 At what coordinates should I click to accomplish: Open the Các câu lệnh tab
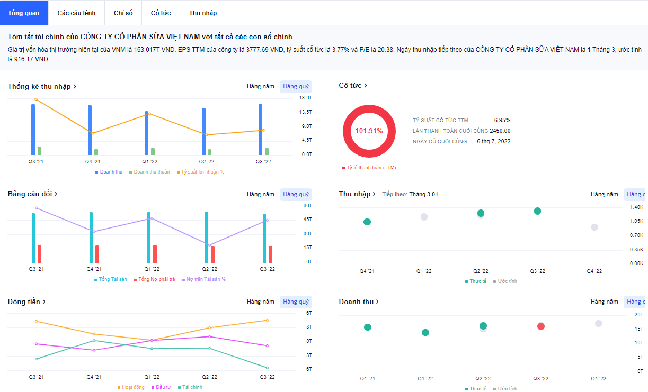76,13
